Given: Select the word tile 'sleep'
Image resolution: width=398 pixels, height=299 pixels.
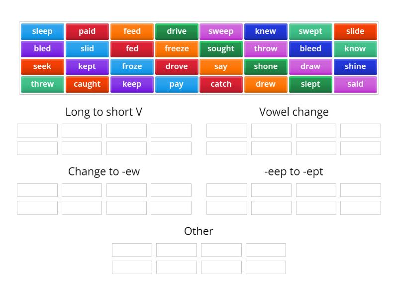Looking at the screenshot, I should point(42,31).
